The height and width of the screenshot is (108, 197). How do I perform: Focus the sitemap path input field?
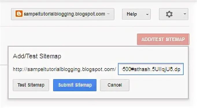tap(151, 69)
